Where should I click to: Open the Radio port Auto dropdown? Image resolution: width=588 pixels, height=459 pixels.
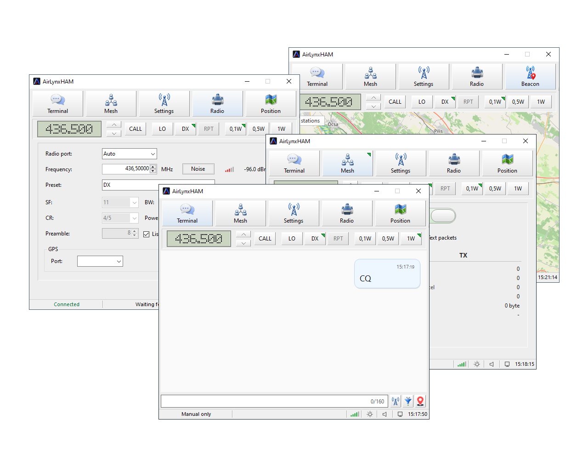click(130, 154)
